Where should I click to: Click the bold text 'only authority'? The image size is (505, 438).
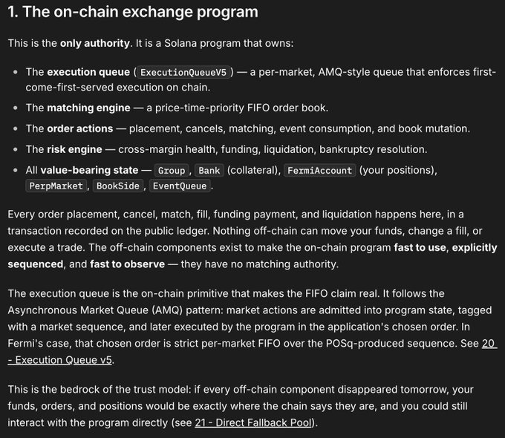pyautogui.click(x=95, y=43)
